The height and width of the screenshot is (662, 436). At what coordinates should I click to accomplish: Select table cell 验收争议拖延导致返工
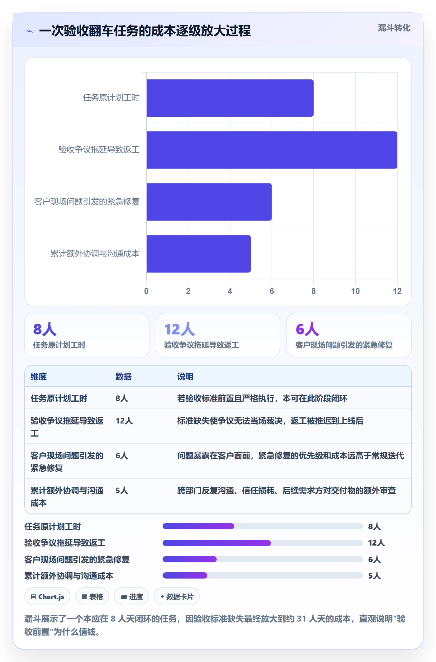[67, 427]
